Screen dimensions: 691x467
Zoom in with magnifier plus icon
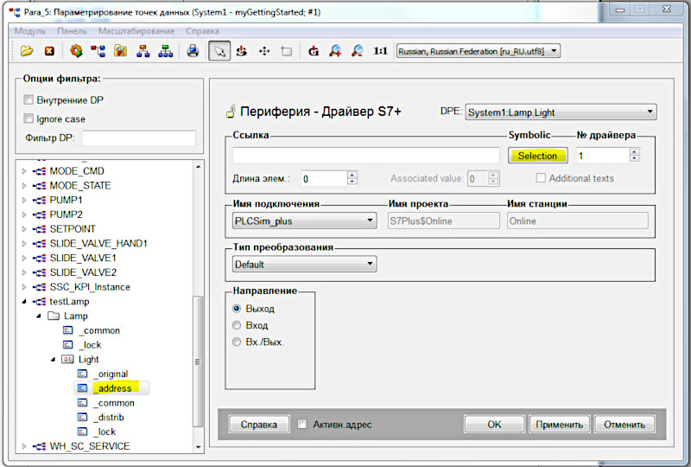(335, 51)
